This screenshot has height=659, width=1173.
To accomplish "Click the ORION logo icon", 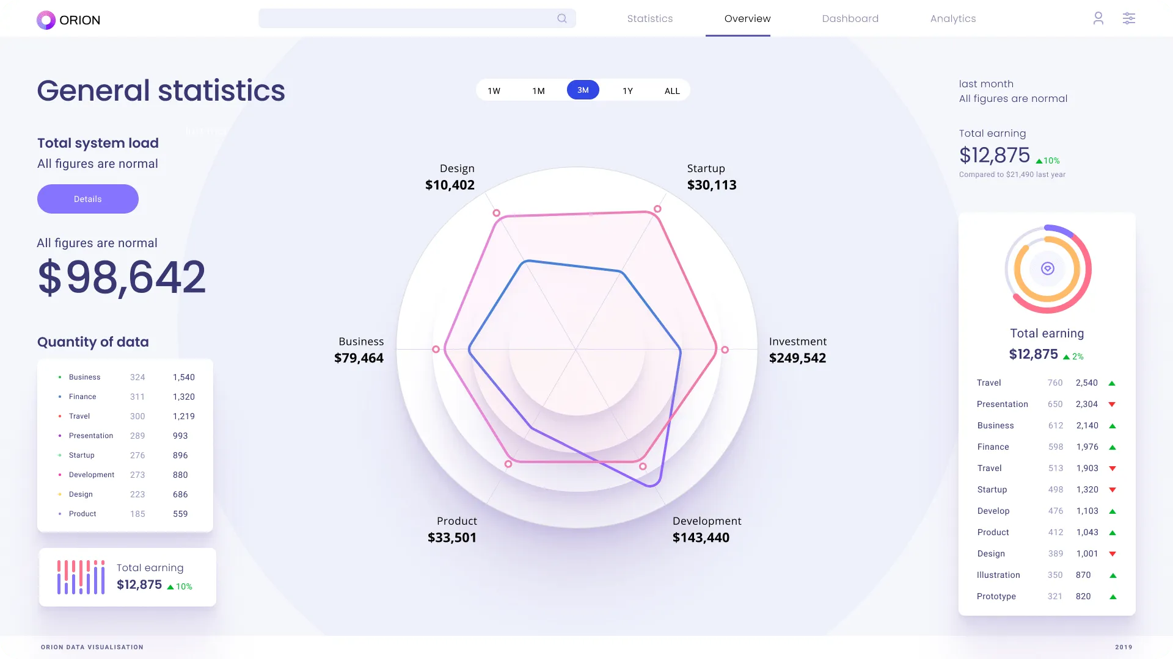I will (x=46, y=20).
